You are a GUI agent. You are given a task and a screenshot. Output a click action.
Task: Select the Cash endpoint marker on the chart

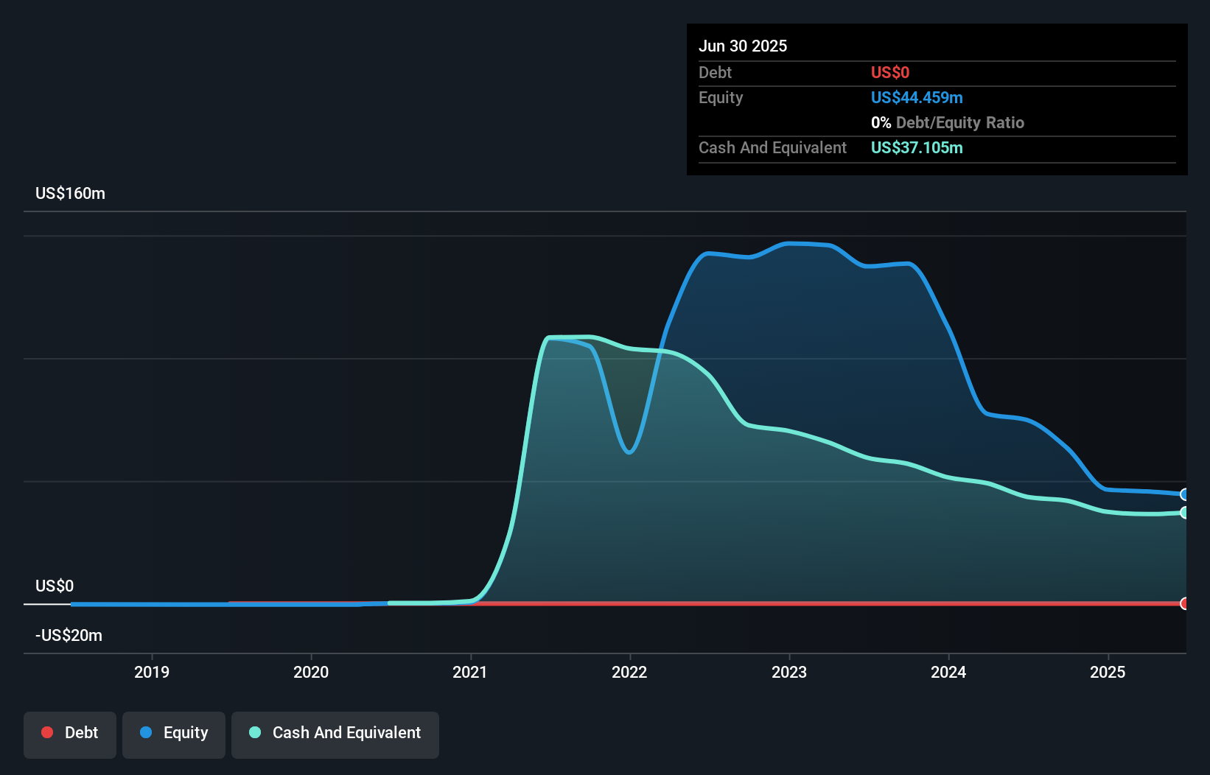(x=1185, y=513)
